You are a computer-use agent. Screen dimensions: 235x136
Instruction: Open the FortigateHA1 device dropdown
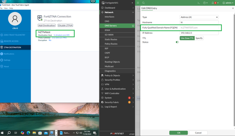[132, 3]
